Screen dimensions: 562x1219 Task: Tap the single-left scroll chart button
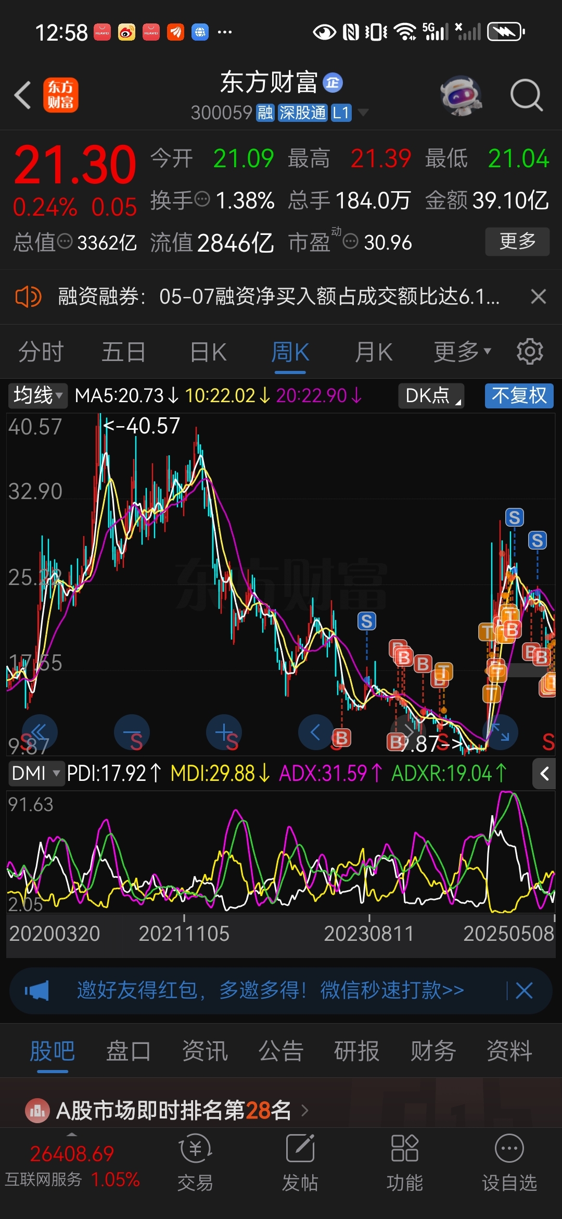316,732
